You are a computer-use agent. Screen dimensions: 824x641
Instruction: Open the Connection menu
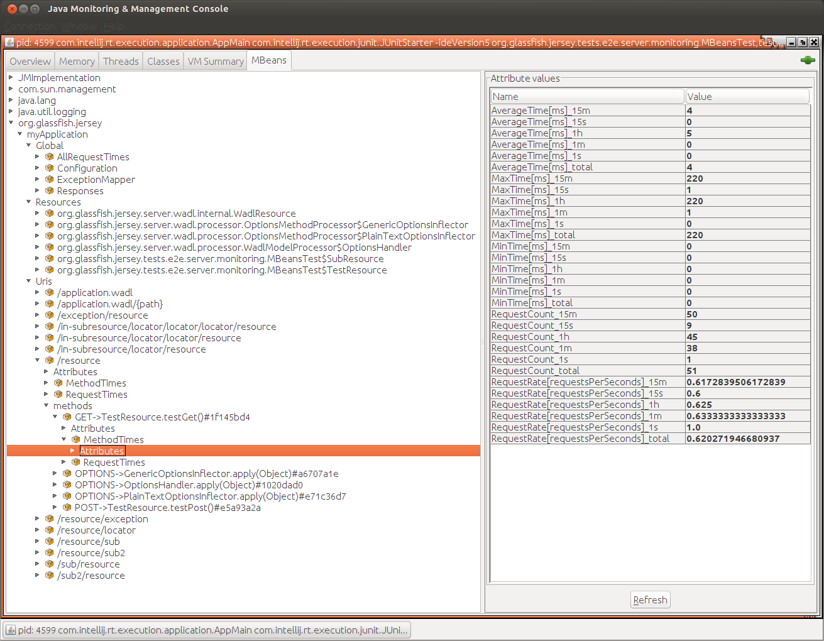[x=30, y=26]
